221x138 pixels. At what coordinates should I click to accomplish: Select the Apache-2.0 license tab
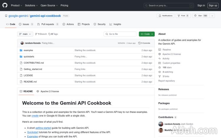48,91
